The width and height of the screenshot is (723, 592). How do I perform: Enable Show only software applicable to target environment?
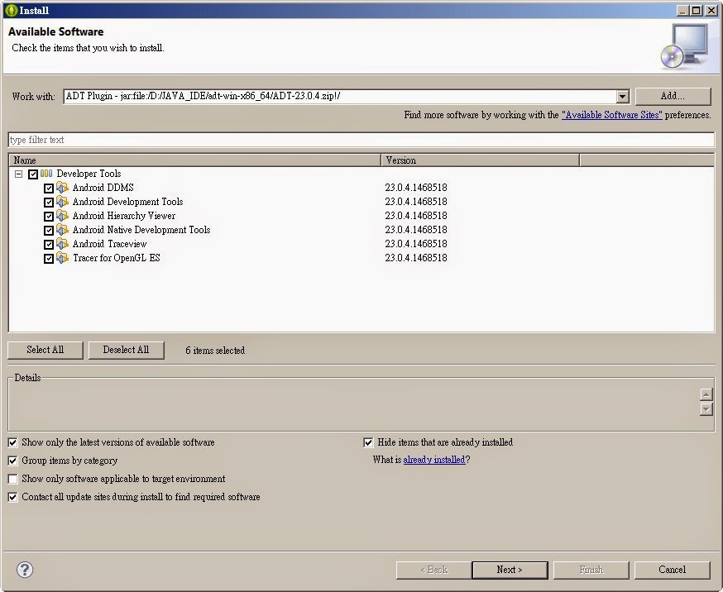(x=13, y=479)
